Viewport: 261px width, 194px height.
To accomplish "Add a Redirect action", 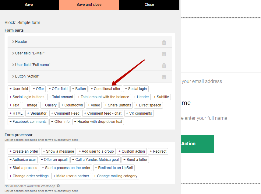I will pyautogui.click(x=158, y=151).
